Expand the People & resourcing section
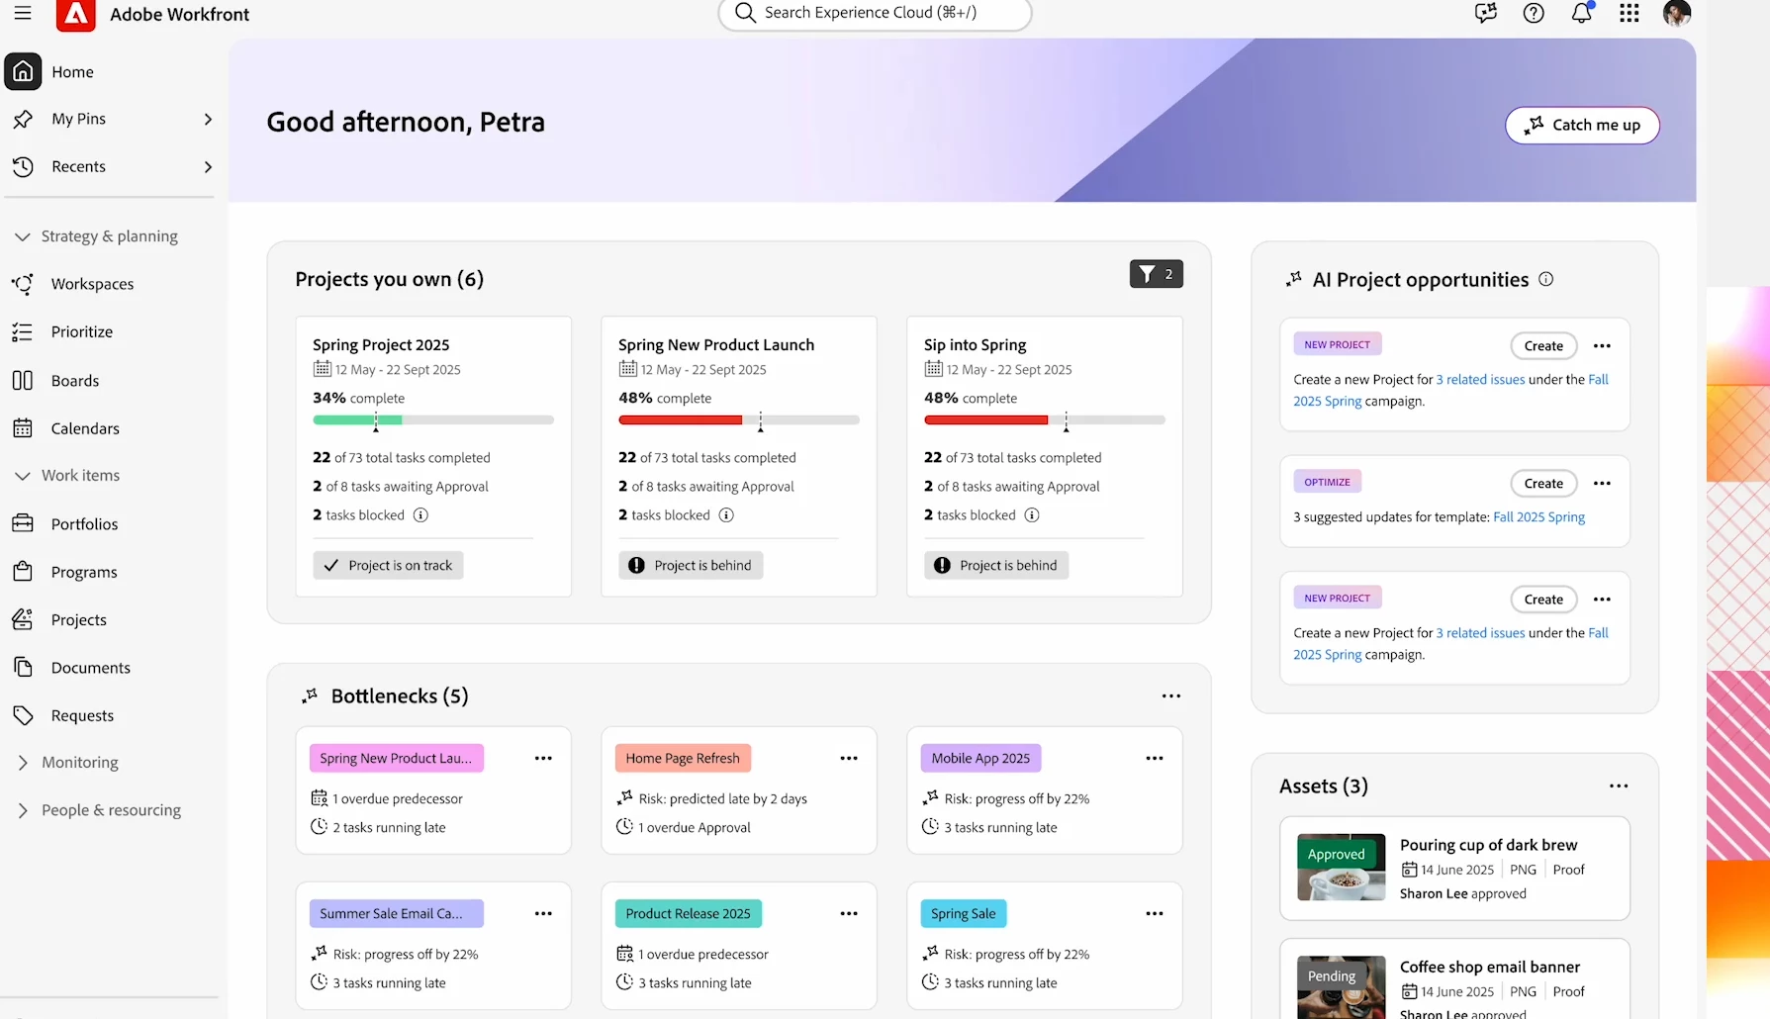1770x1019 pixels. point(23,810)
